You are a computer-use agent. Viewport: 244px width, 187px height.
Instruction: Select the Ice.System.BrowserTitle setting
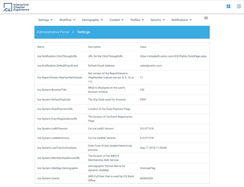tap(52, 90)
